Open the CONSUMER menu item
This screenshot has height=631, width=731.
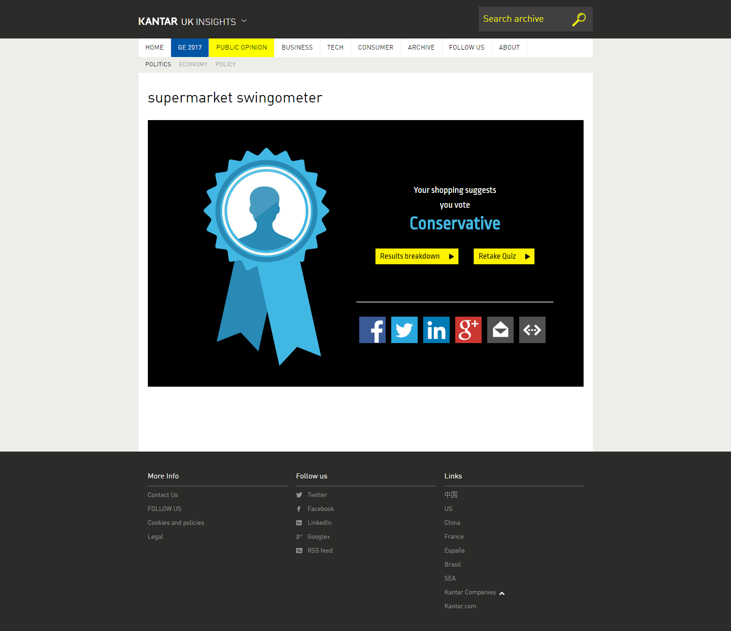[375, 47]
